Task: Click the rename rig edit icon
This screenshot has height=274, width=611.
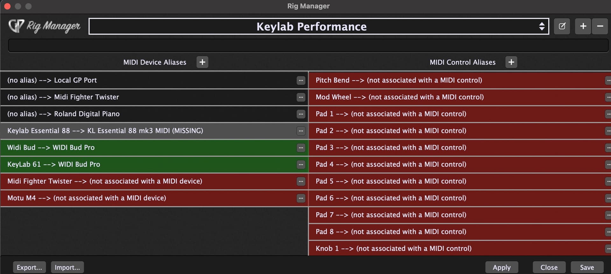Action: [x=562, y=26]
